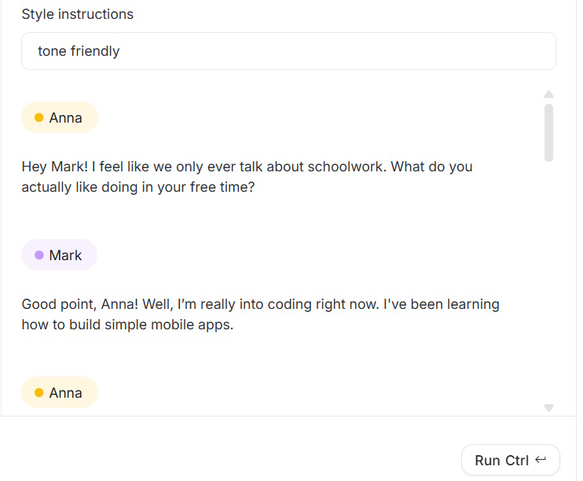This screenshot has width=583, height=481.
Task: Click Anna's message starting "Hey Mark!"
Action: pyautogui.click(x=247, y=178)
